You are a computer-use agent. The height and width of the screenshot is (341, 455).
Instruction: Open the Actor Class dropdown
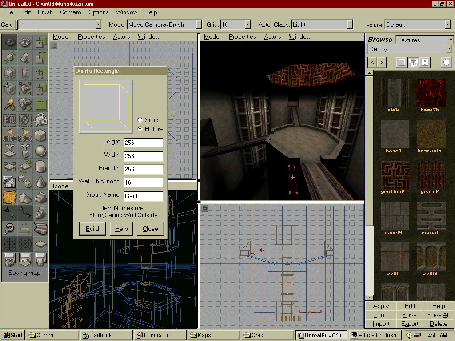point(350,24)
